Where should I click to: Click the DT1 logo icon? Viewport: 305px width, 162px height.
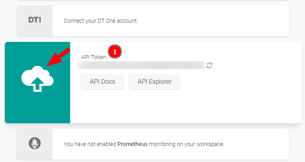tap(35, 20)
